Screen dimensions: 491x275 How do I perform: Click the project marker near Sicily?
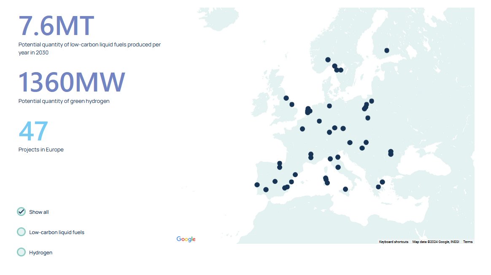(x=345, y=189)
